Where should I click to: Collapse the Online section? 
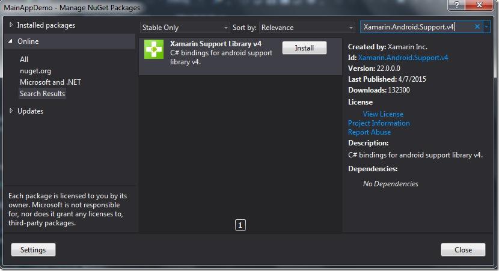click(x=10, y=41)
